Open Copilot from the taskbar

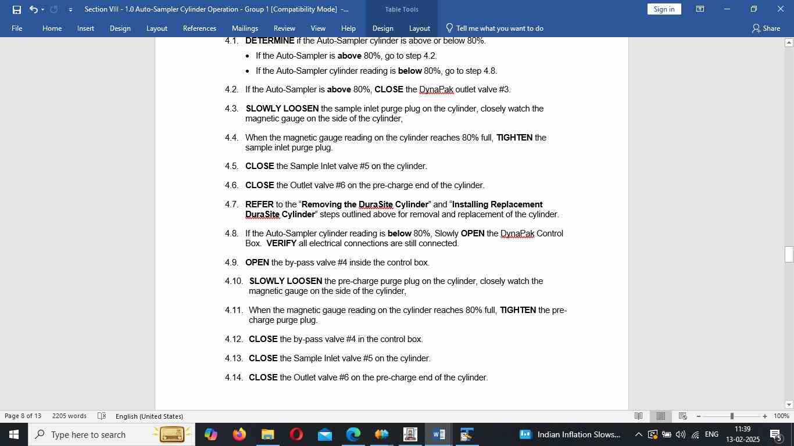point(210,434)
